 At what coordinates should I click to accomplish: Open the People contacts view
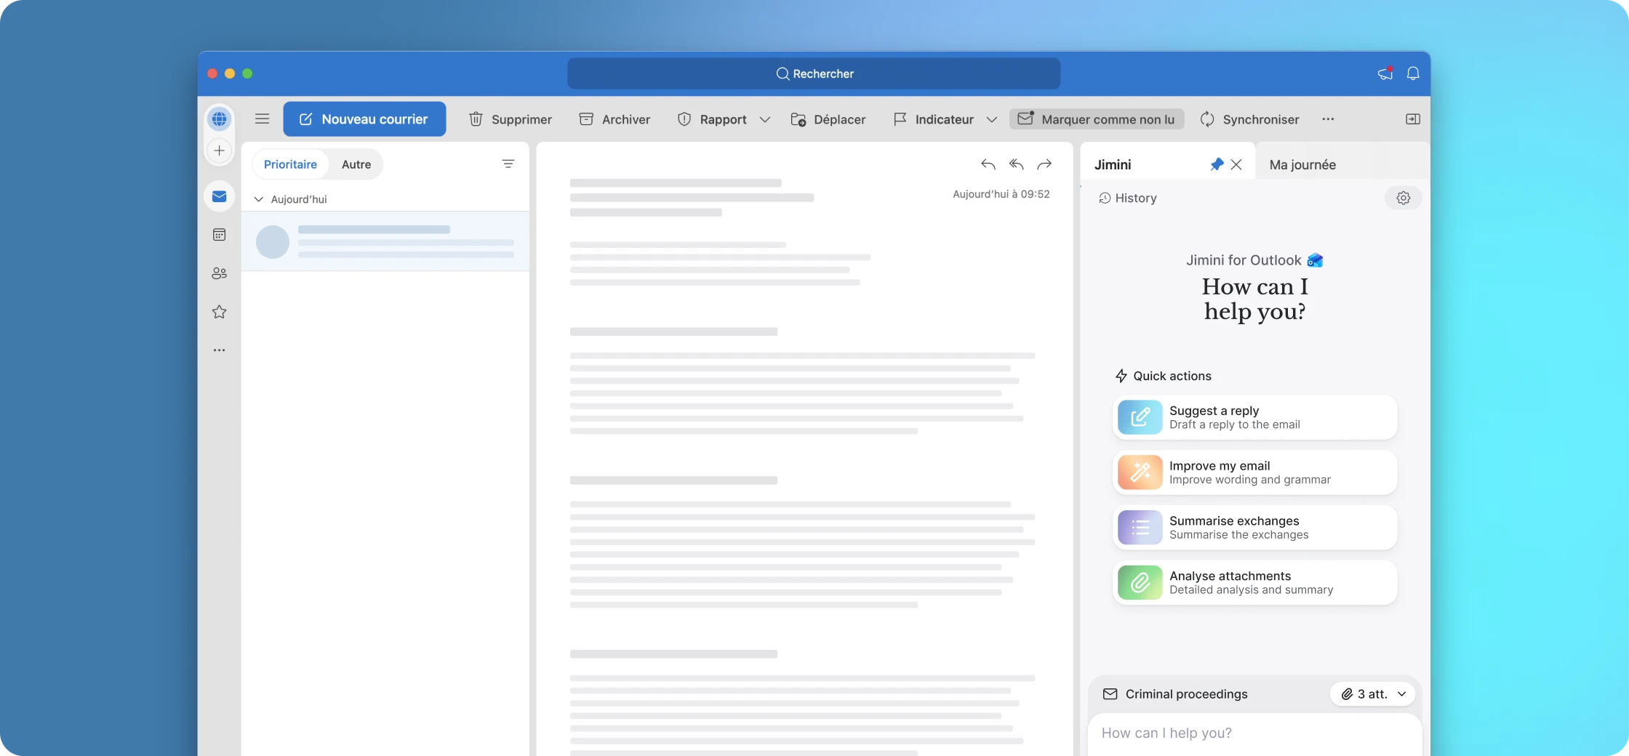pos(219,273)
